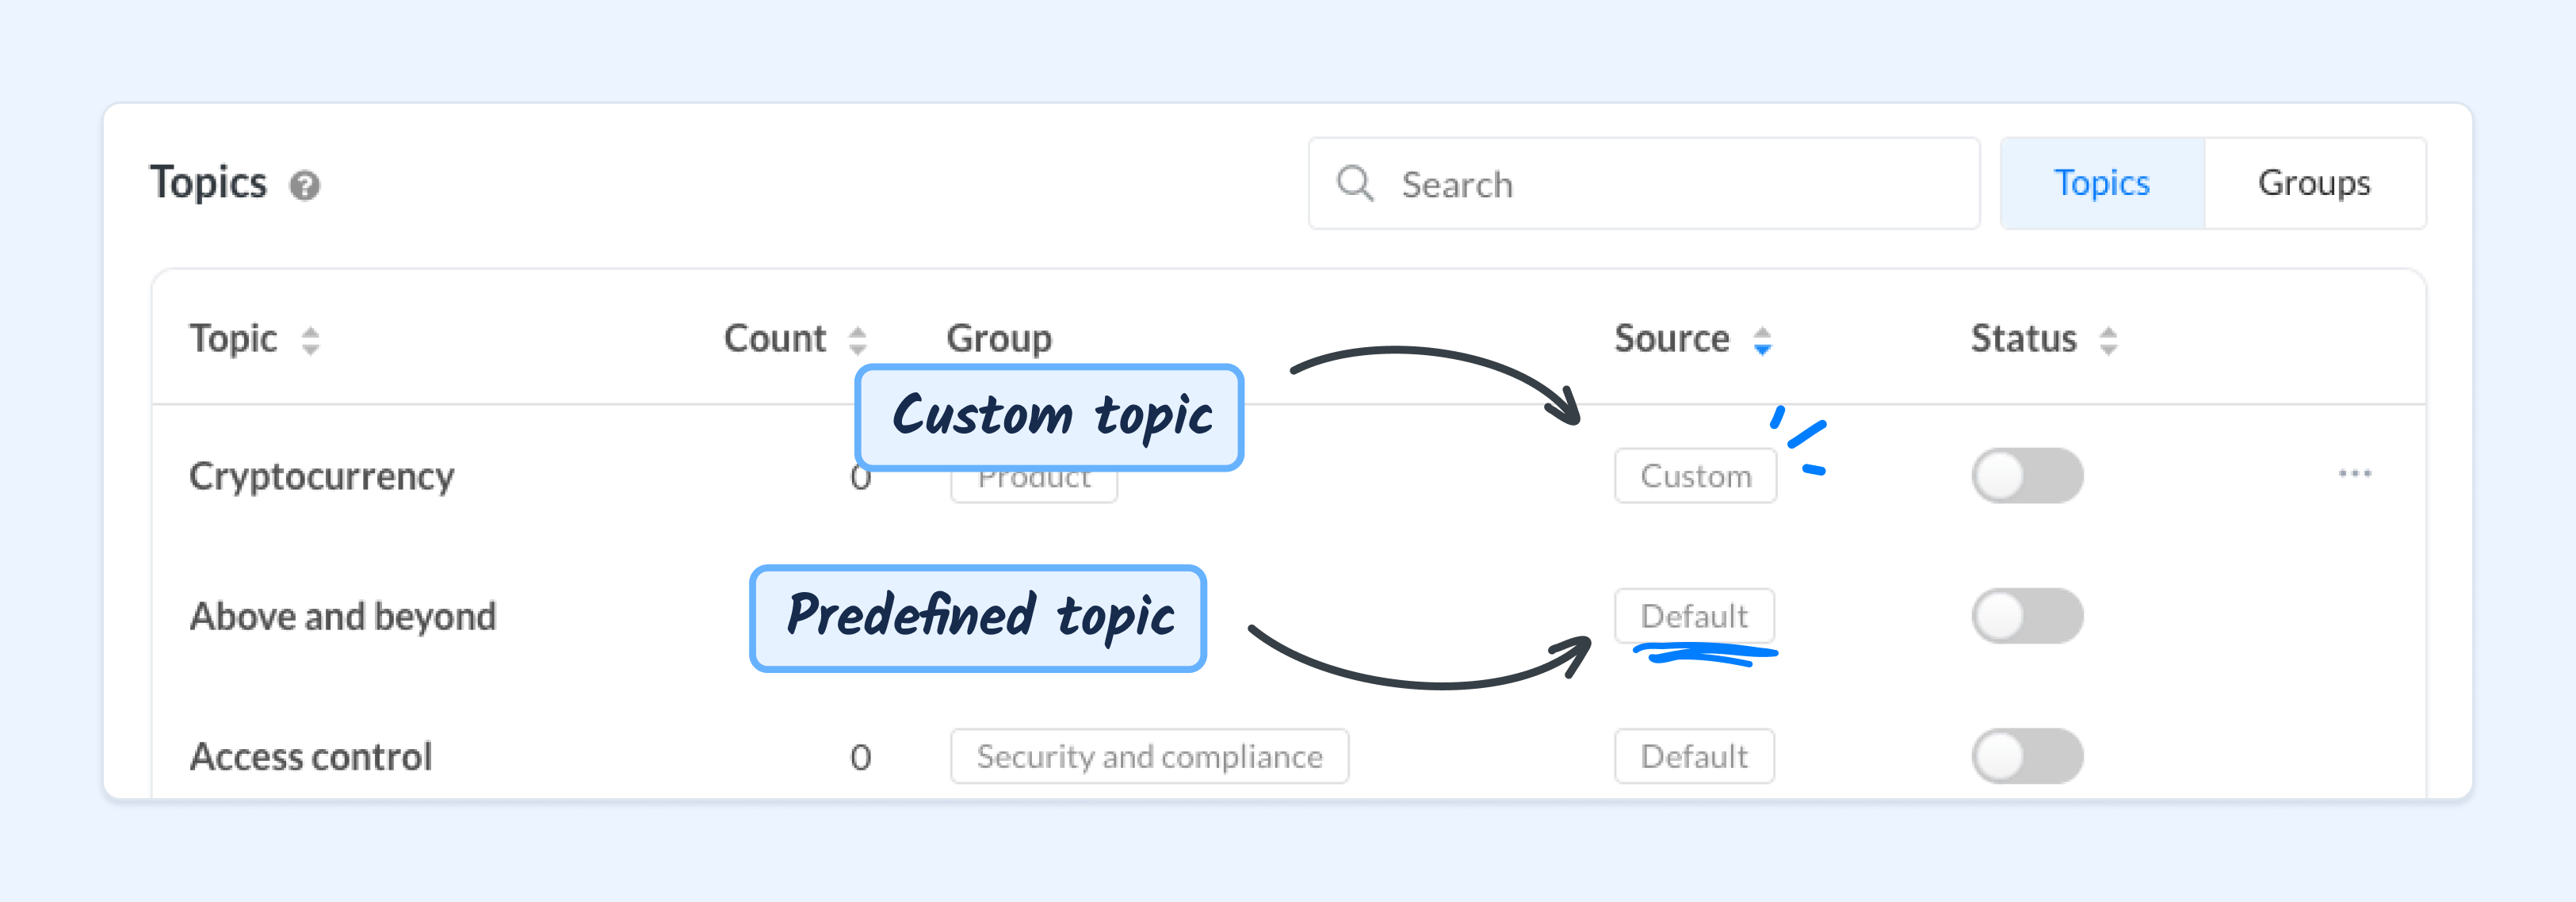Sort by Source column arrows
Screen dimensions: 2576x902
[x=1762, y=340]
